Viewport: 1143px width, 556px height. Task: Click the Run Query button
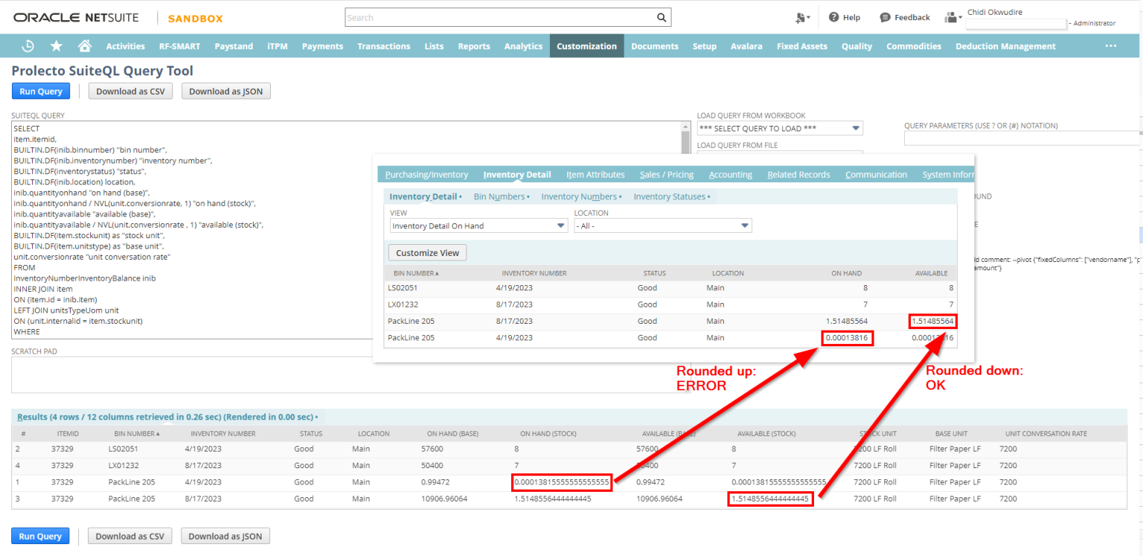pyautogui.click(x=40, y=90)
